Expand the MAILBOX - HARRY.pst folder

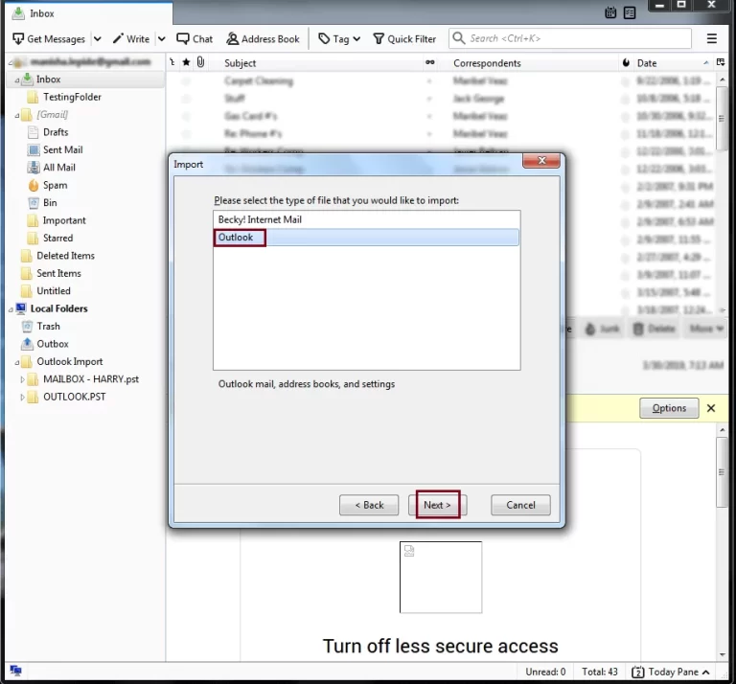(x=22, y=379)
